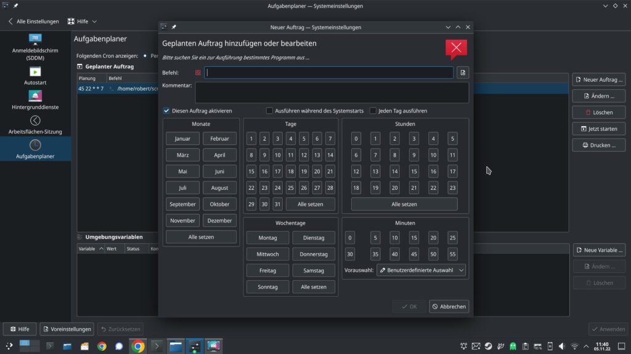Focus the Kommentar text area
The image size is (631, 354).
pyautogui.click(x=332, y=93)
